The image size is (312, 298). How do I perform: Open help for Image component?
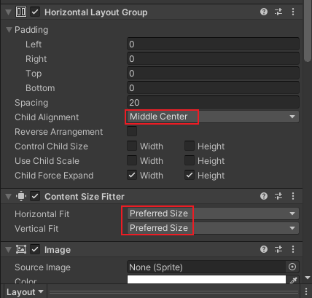[x=264, y=249]
